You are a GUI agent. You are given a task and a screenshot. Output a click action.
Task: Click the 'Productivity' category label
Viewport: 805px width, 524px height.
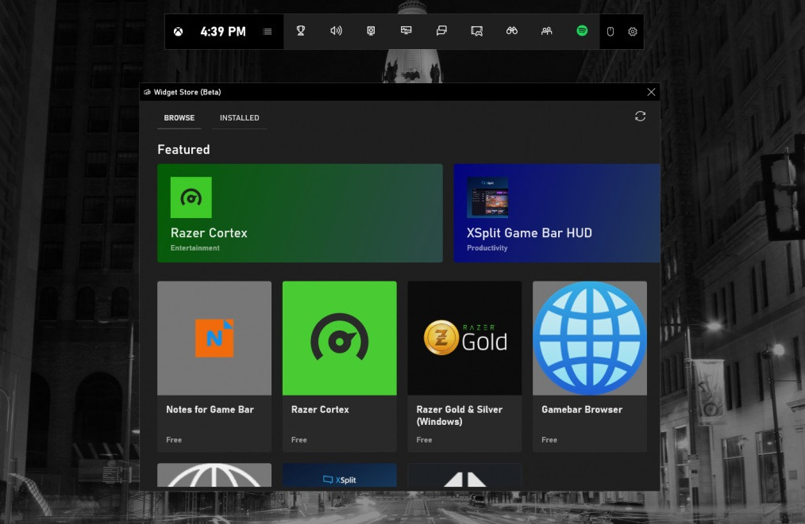point(487,248)
